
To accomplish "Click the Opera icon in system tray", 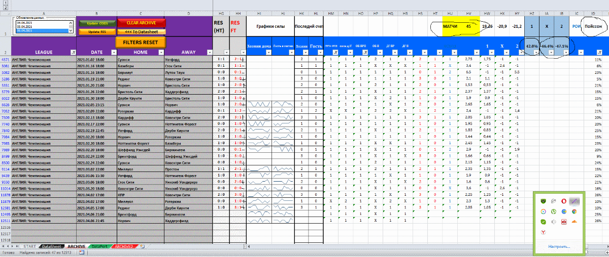I will coord(564,201).
